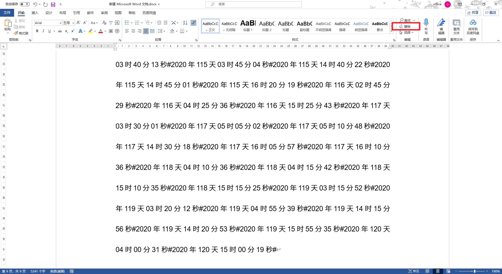The image size is (502, 274).
Task: Open the phonetic guide (wén) tool
Action: pyautogui.click(x=111, y=23)
